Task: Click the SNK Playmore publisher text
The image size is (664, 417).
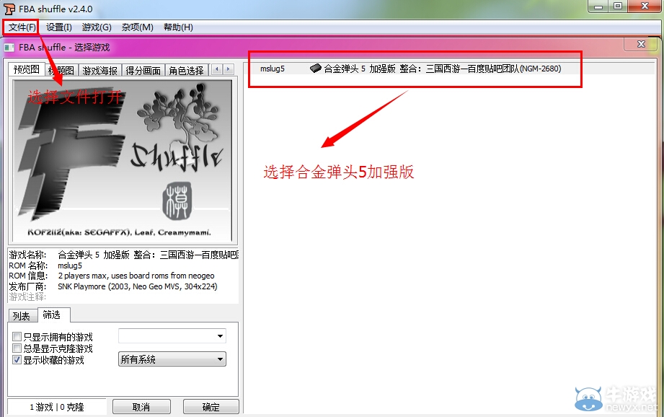Action: (138, 286)
